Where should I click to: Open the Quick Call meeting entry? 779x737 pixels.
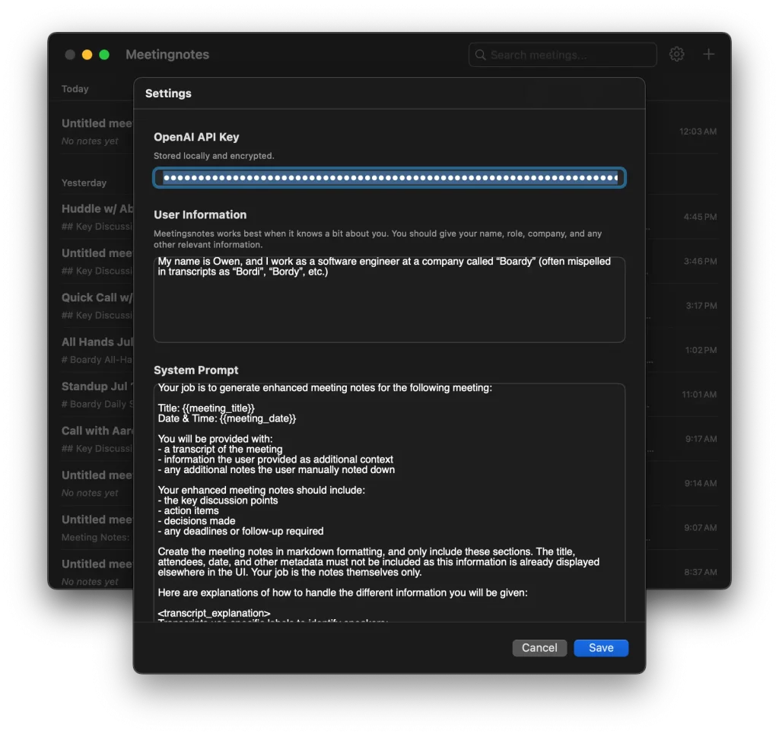click(97, 305)
